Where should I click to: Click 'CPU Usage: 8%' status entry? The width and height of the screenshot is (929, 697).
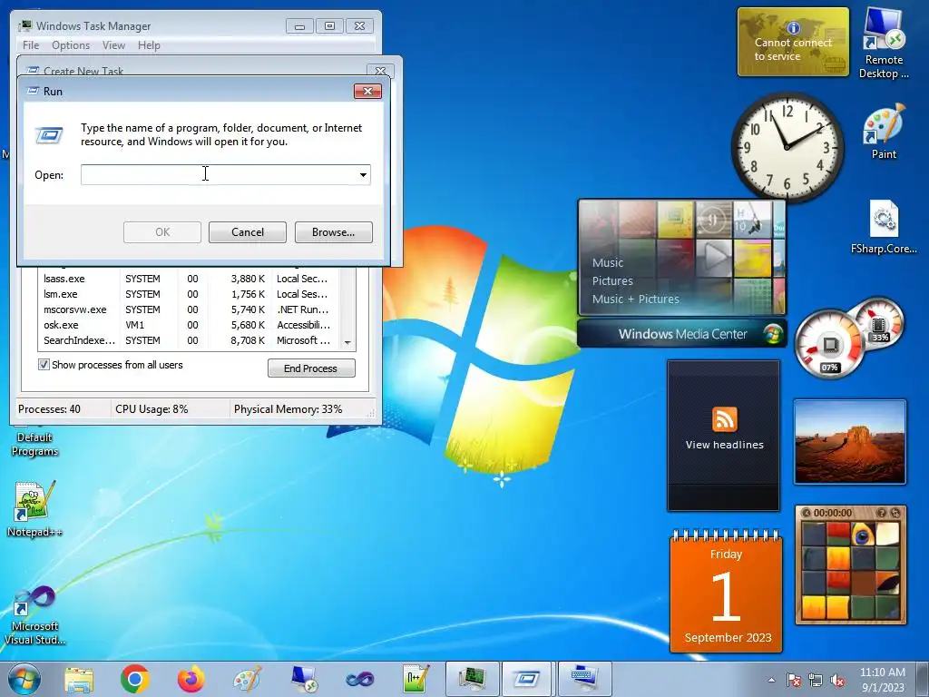[152, 409]
